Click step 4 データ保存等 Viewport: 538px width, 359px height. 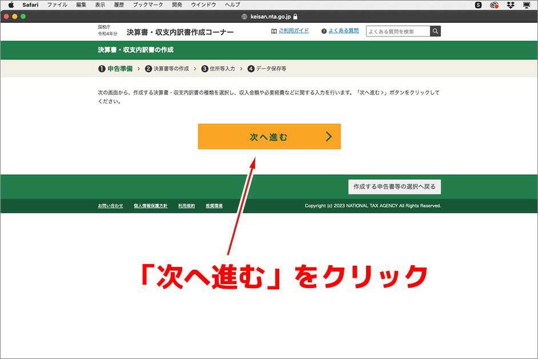click(x=267, y=69)
